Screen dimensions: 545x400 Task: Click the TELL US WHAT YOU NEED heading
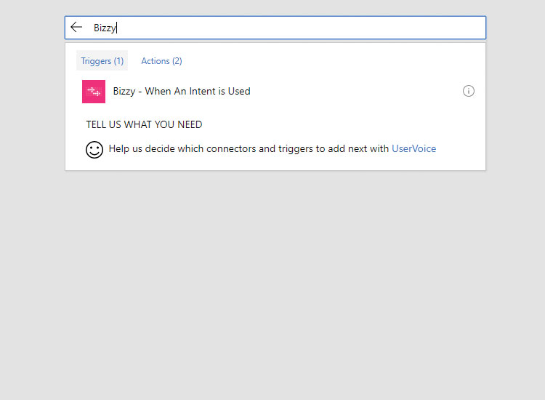pyautogui.click(x=144, y=124)
